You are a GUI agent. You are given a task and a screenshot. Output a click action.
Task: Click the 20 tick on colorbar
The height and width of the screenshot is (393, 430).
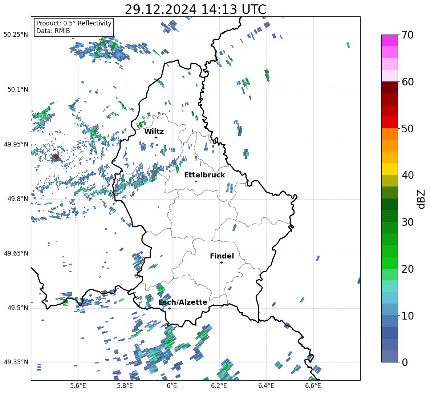click(x=408, y=269)
